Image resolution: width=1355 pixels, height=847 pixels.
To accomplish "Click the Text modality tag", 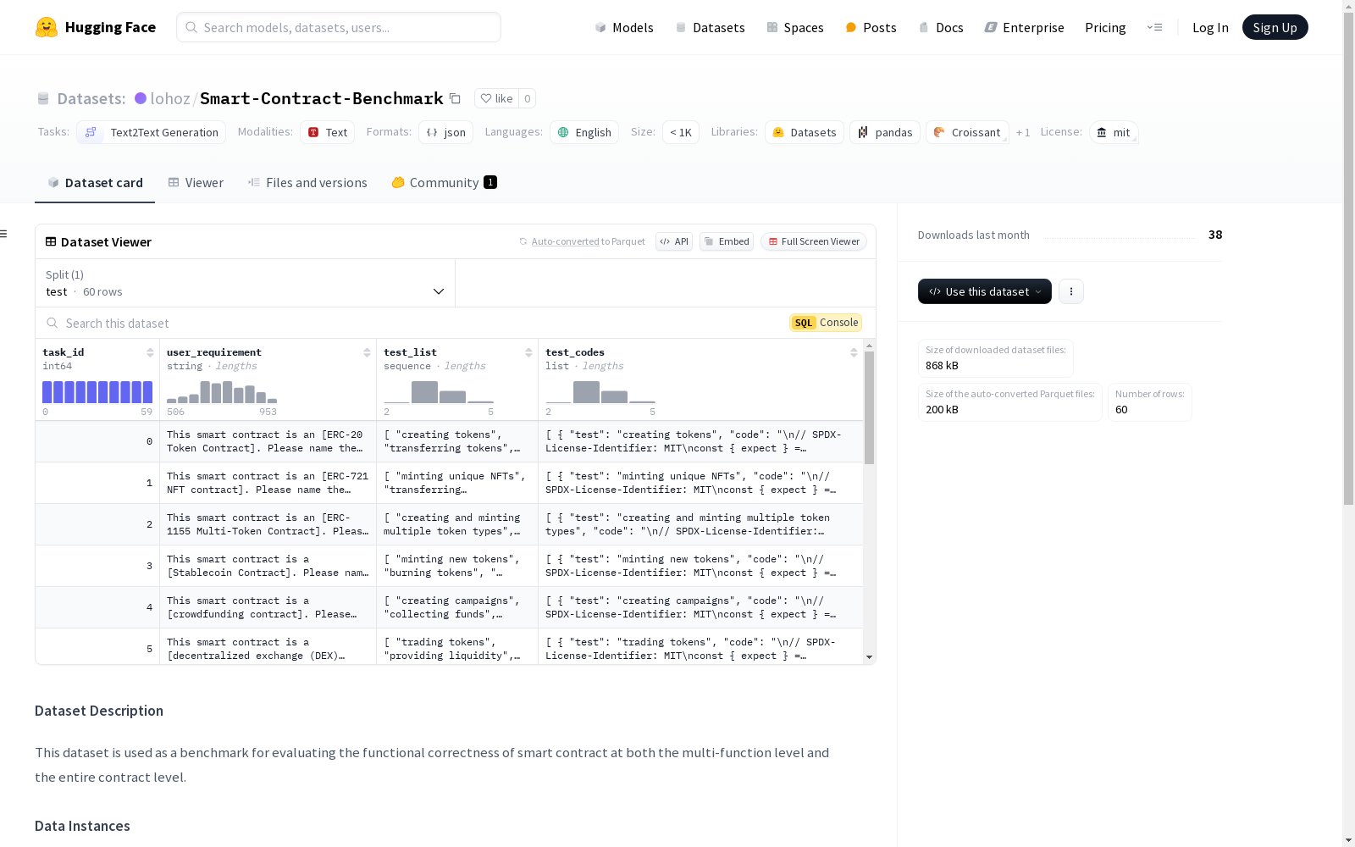I will click(328, 132).
